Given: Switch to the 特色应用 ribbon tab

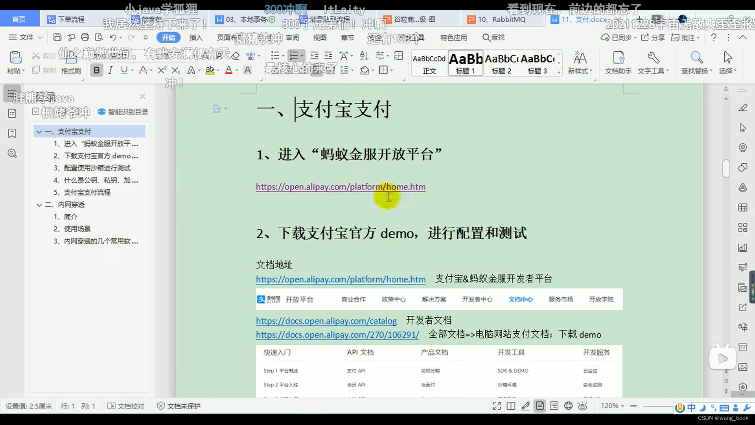Looking at the screenshot, I should click(453, 37).
